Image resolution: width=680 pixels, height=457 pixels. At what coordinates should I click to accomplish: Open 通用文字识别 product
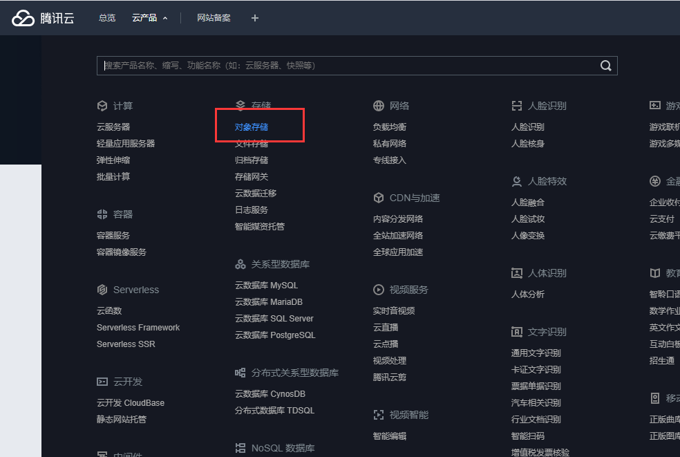[536, 353]
